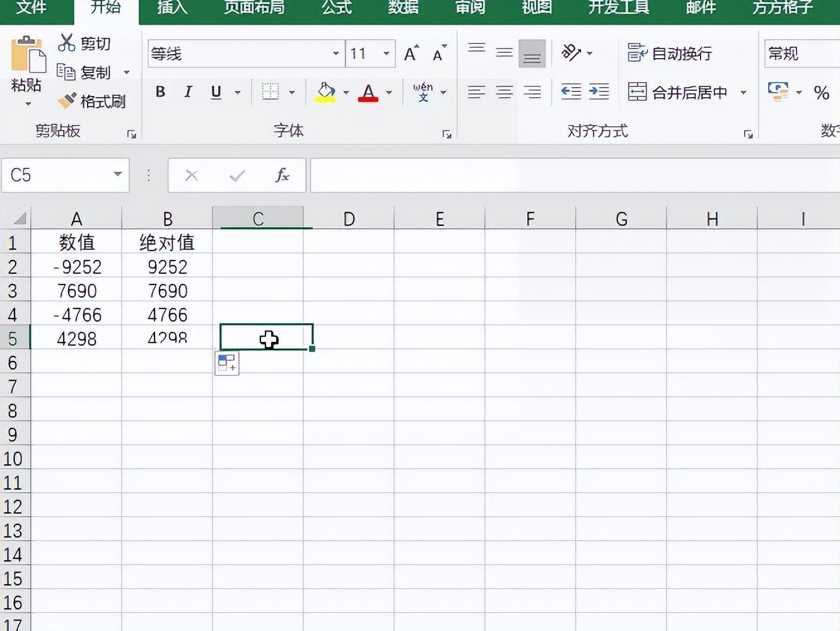Click the Copy button
This screenshot has width=840, height=631.
click(83, 72)
